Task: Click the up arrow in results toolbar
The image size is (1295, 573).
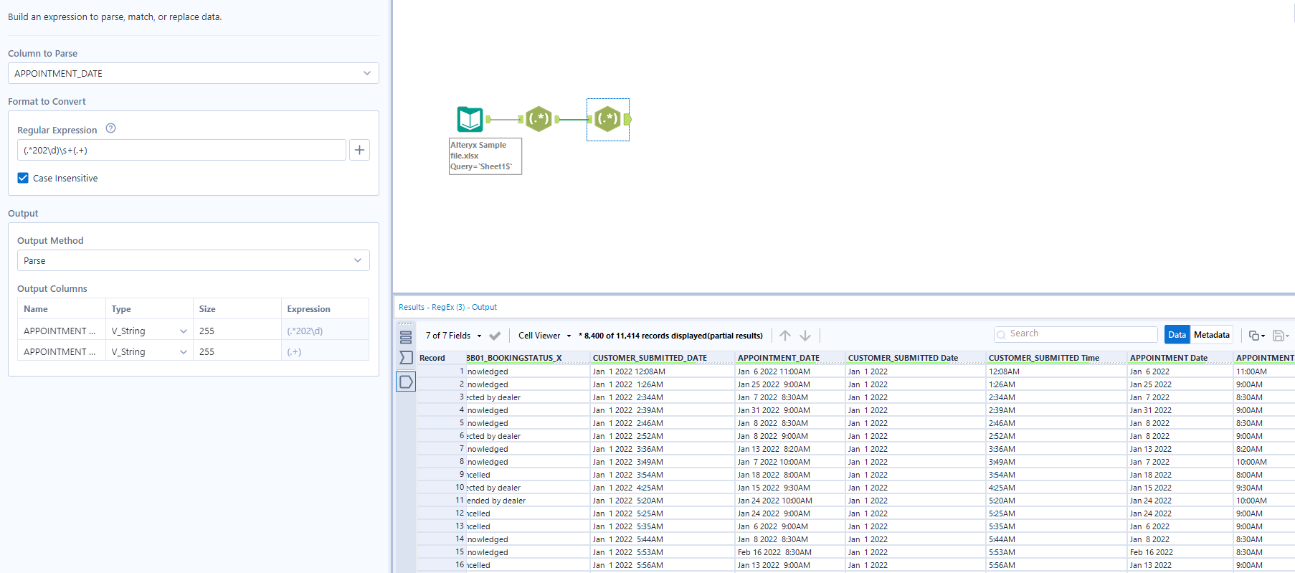Action: tap(785, 336)
